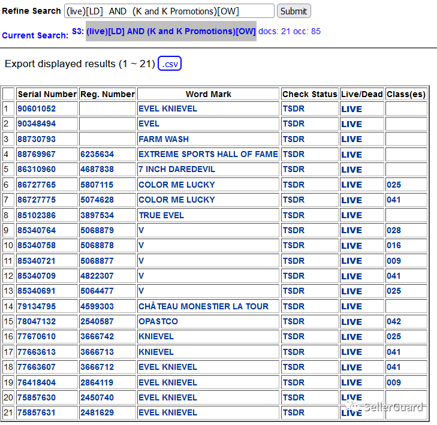Click the Refine Search text field
This screenshot has height=425, width=437.
169,11
